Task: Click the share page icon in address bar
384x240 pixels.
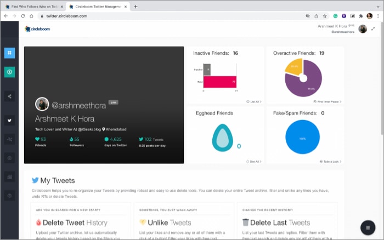Action: 316,16
